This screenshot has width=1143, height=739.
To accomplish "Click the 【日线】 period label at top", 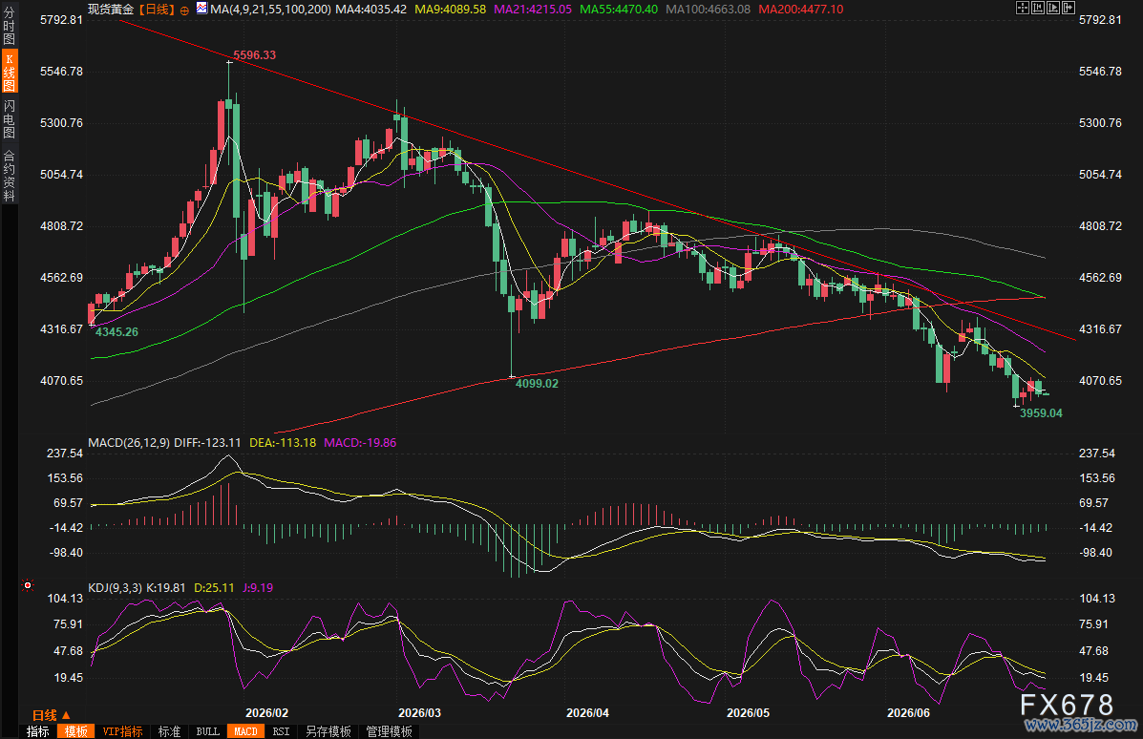I will pos(156,10).
